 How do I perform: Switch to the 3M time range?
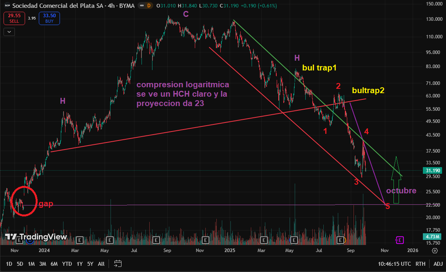coord(43,264)
